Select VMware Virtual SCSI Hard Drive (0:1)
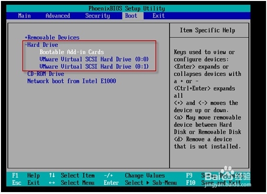Viewport: 267px width, 194px height. pos(94,67)
